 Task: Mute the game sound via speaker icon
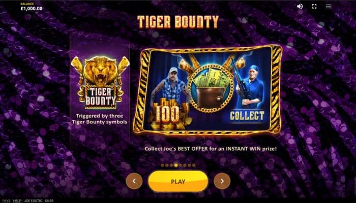click(x=300, y=6)
